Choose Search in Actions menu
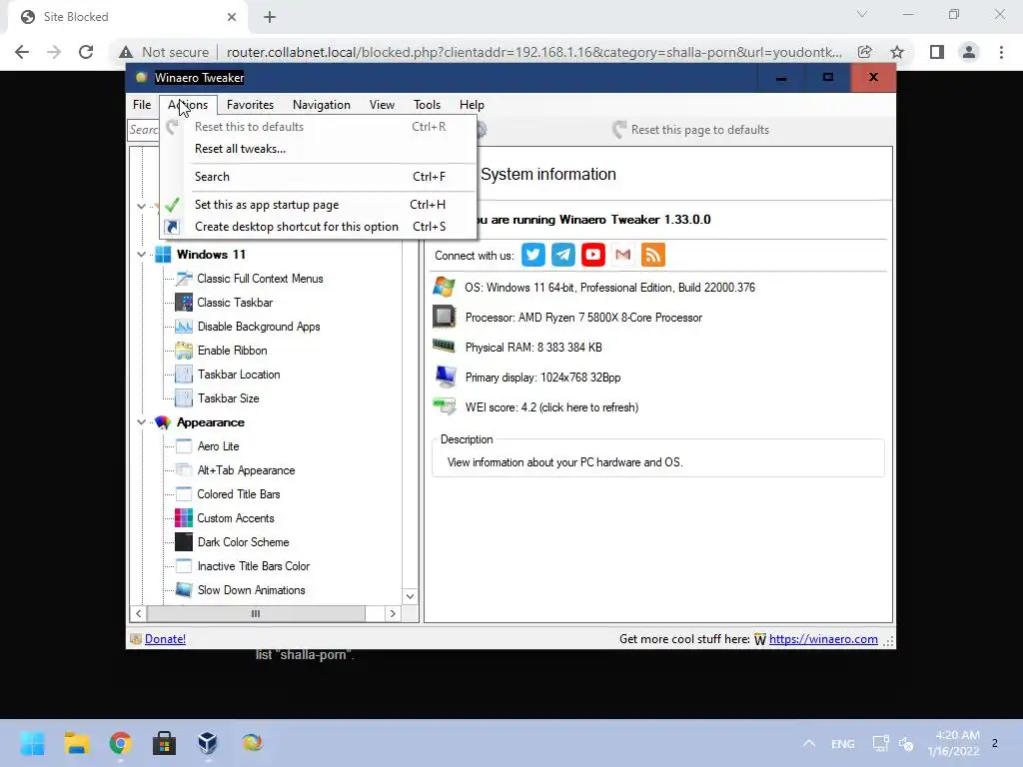The image size is (1023, 767). 319,177
